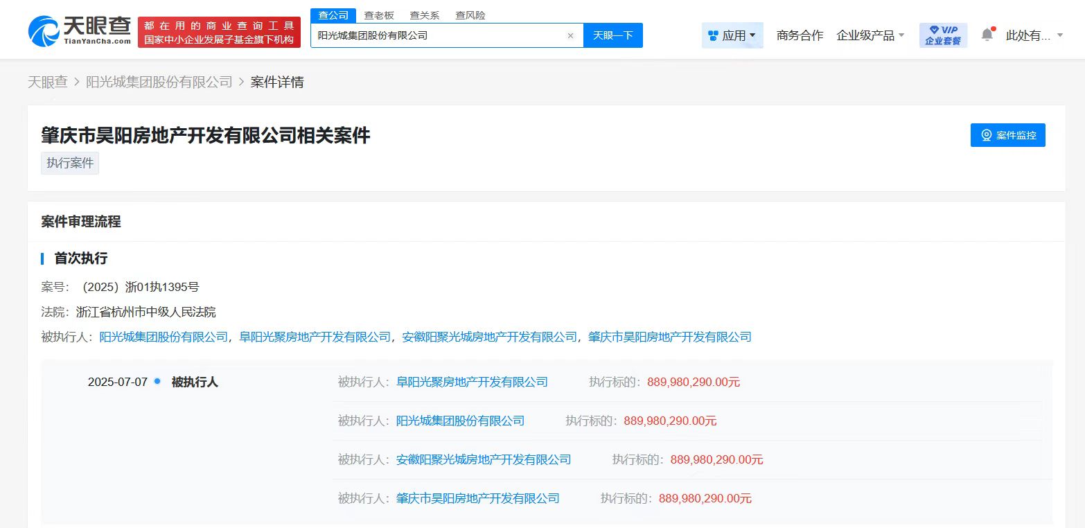
Task: Select case number (2025) 浙01执1395号
Action: click(139, 287)
